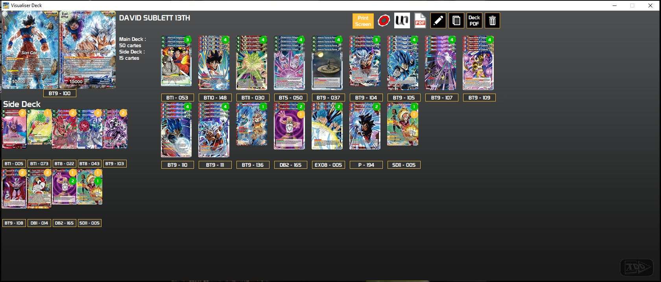
Task: Click the side deck BT1 - 073 label
Action: click(39, 164)
